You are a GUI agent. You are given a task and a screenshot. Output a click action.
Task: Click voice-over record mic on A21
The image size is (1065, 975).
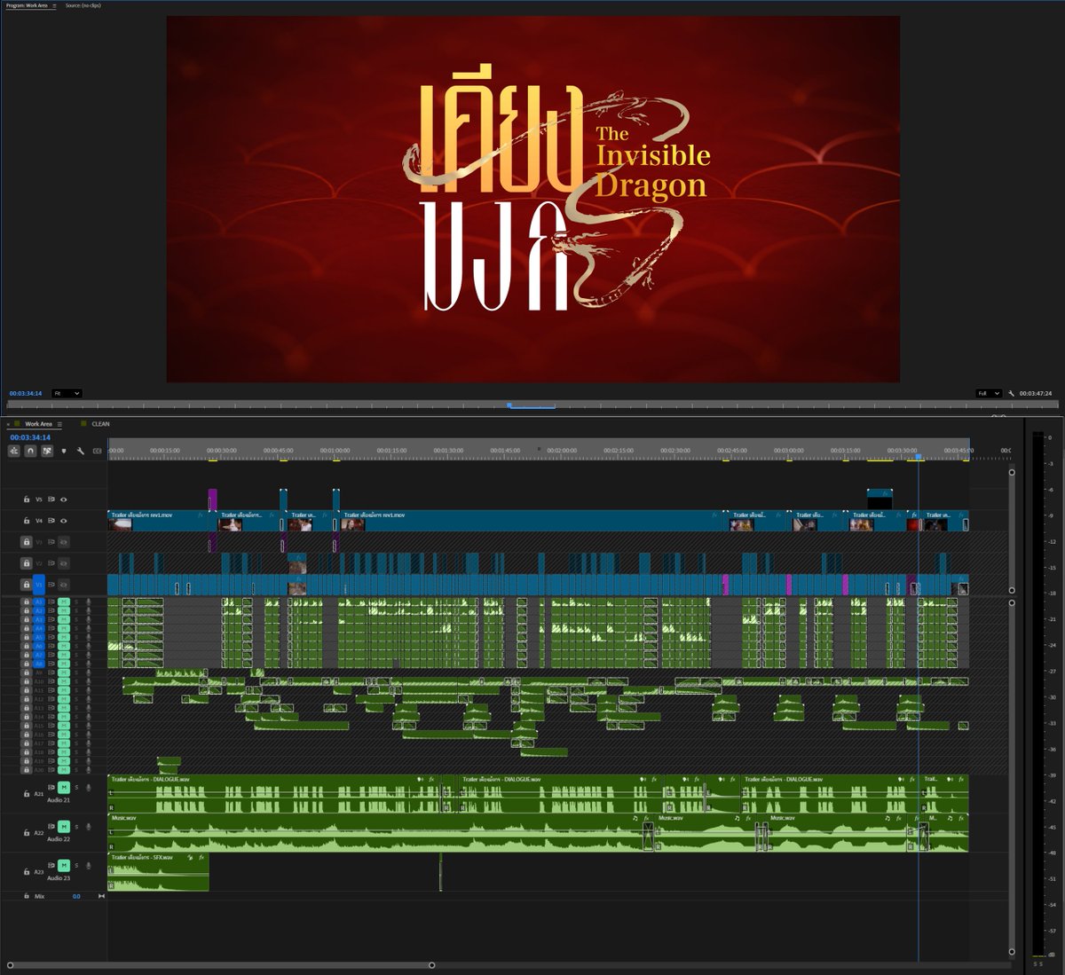click(89, 788)
